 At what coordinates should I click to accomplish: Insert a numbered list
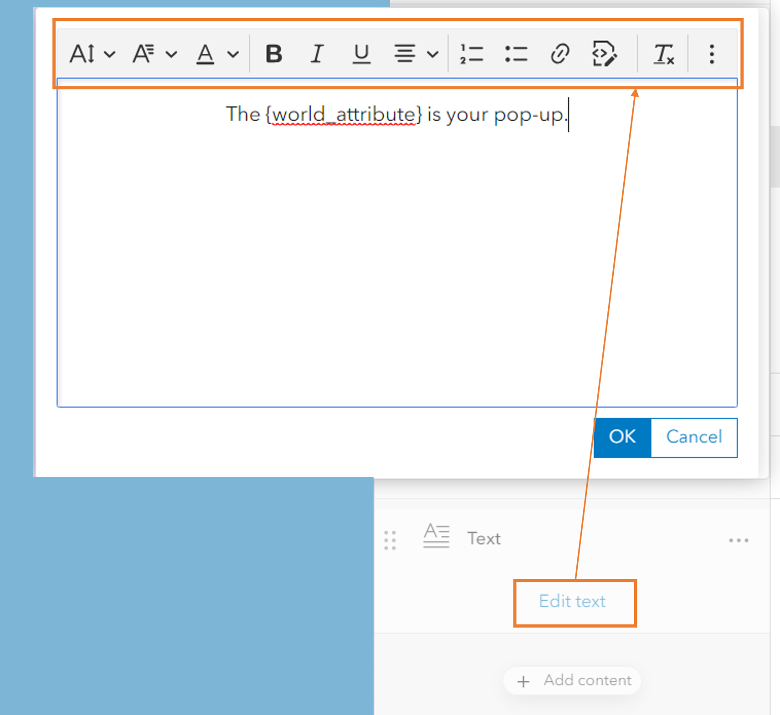pyautogui.click(x=471, y=54)
